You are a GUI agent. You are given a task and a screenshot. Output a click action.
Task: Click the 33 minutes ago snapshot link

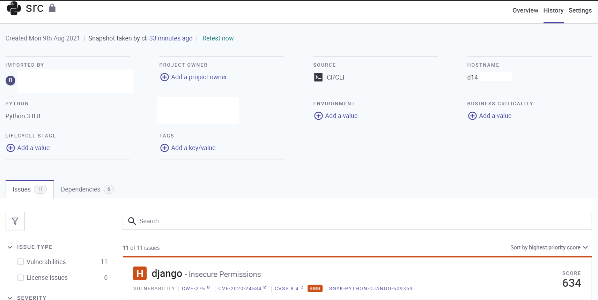click(171, 38)
